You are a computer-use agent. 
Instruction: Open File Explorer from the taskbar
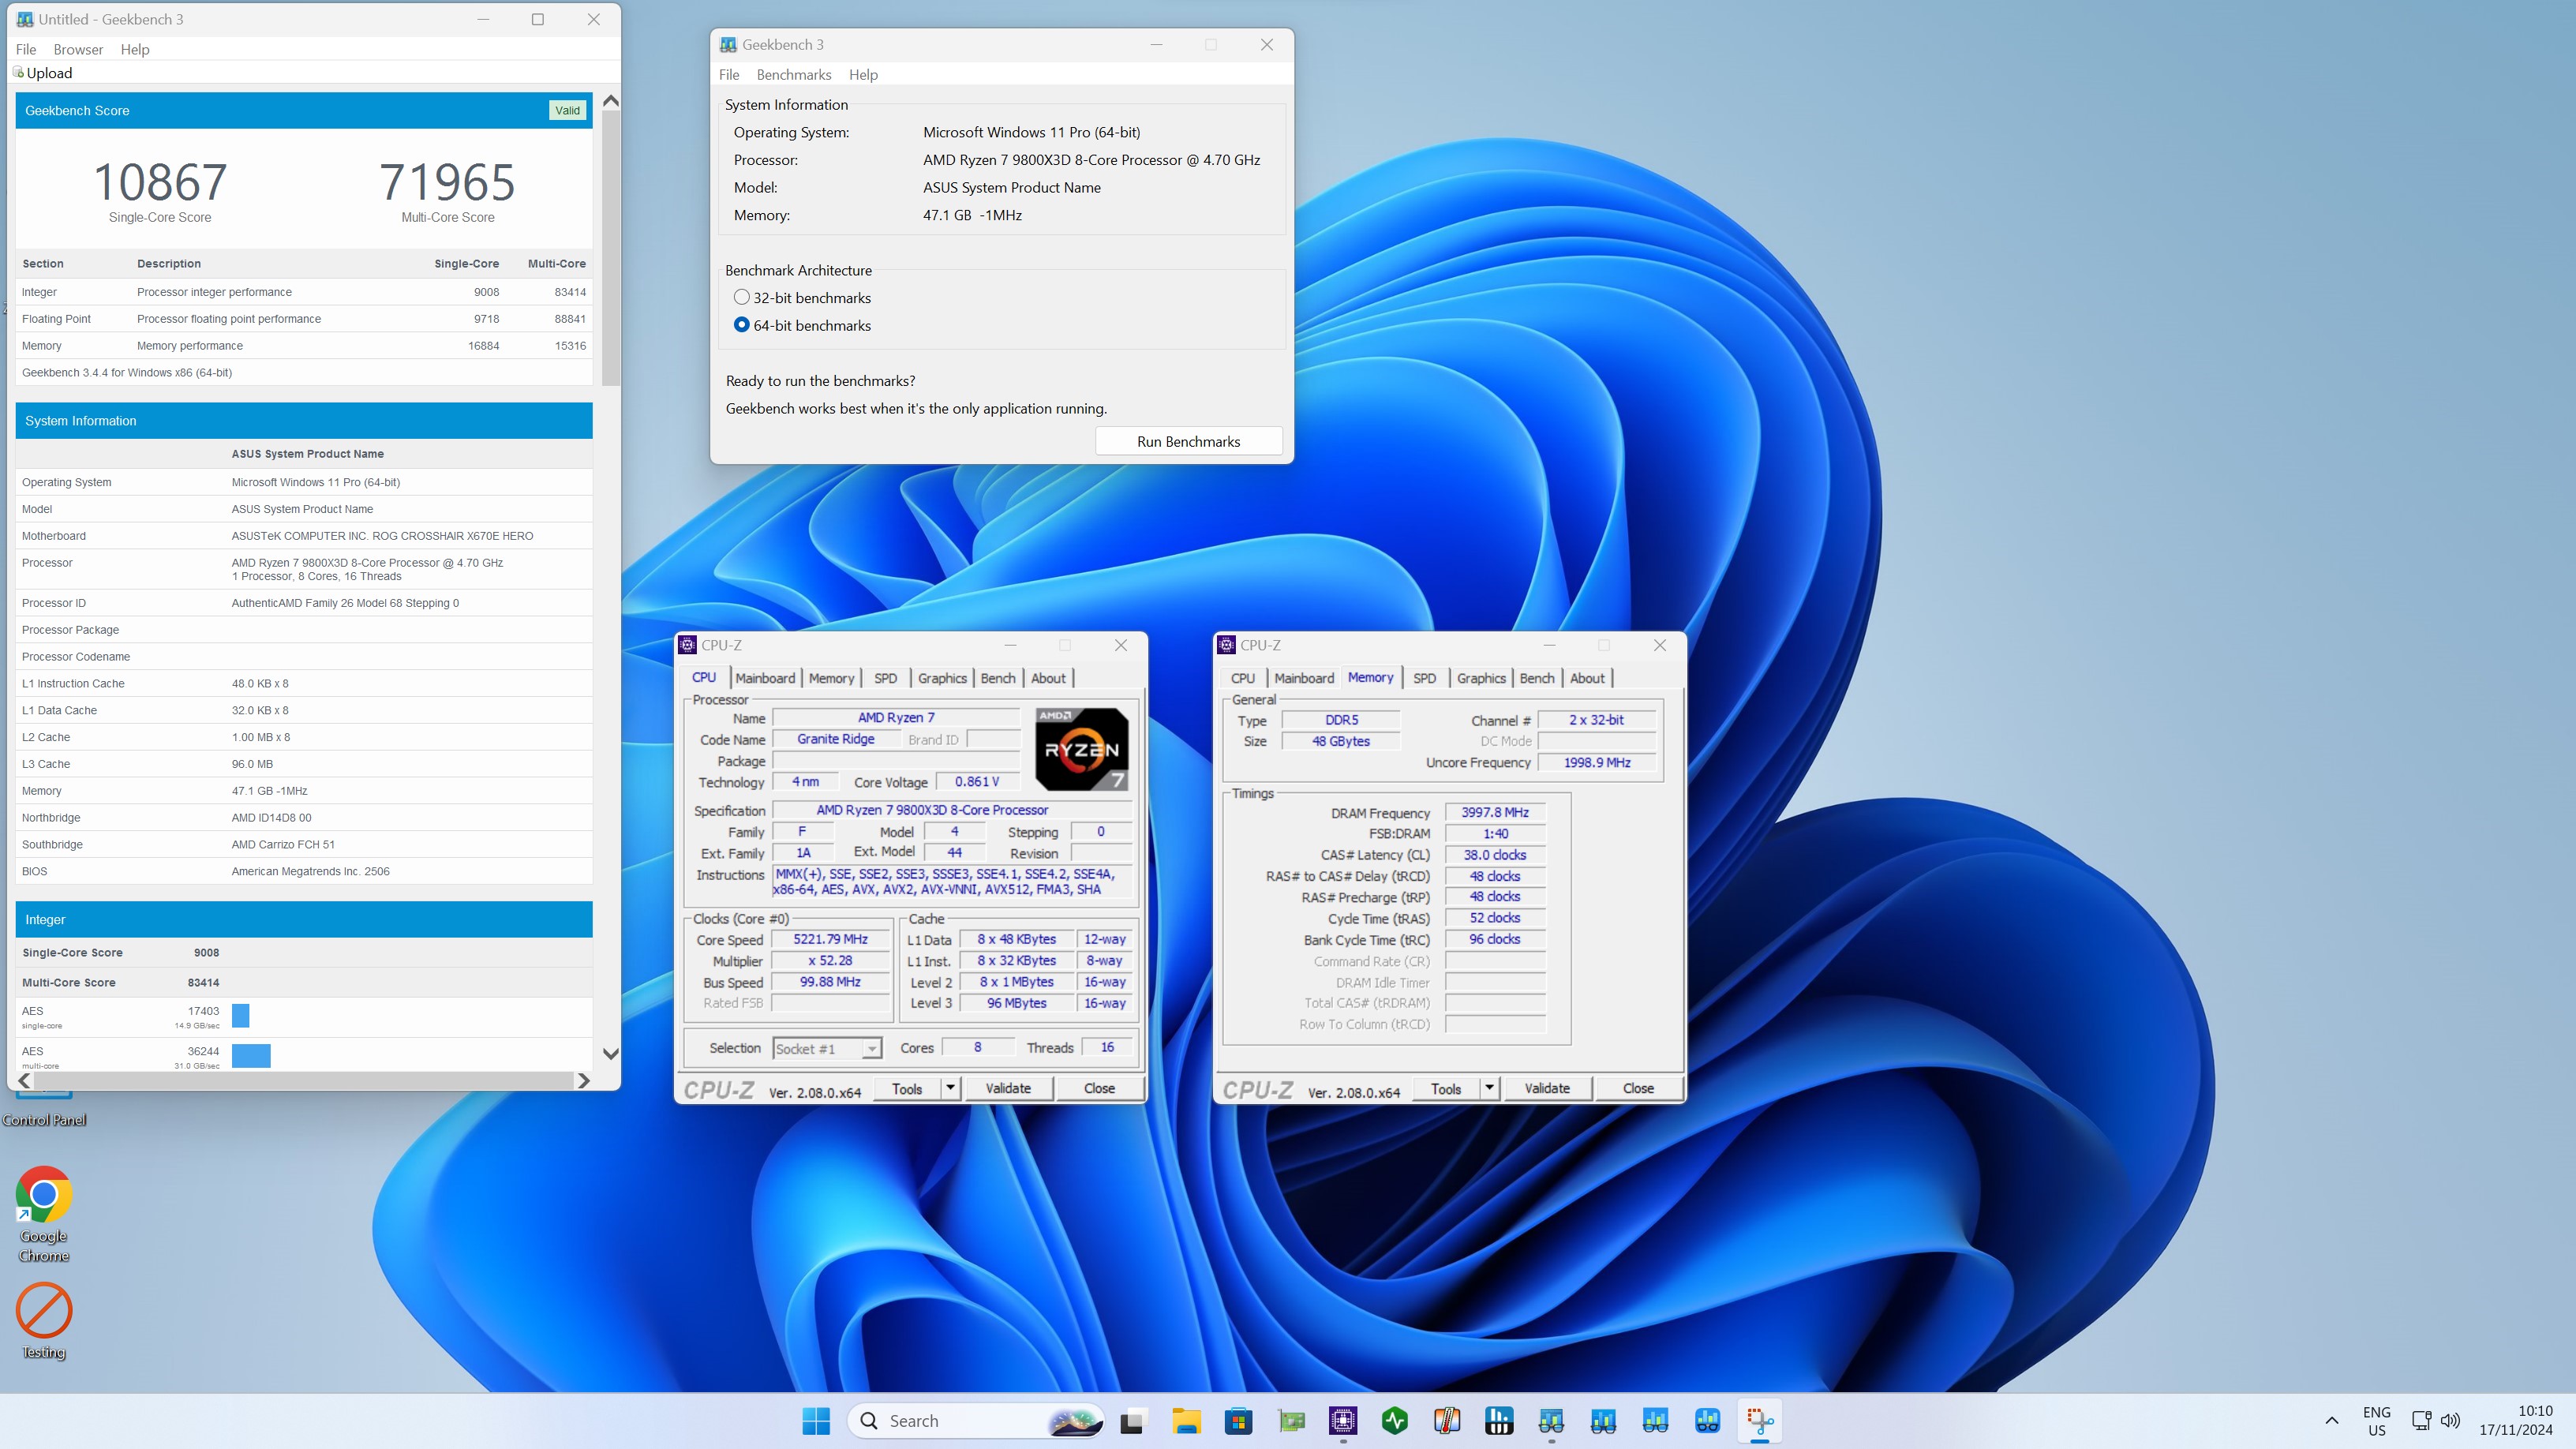point(1186,1420)
